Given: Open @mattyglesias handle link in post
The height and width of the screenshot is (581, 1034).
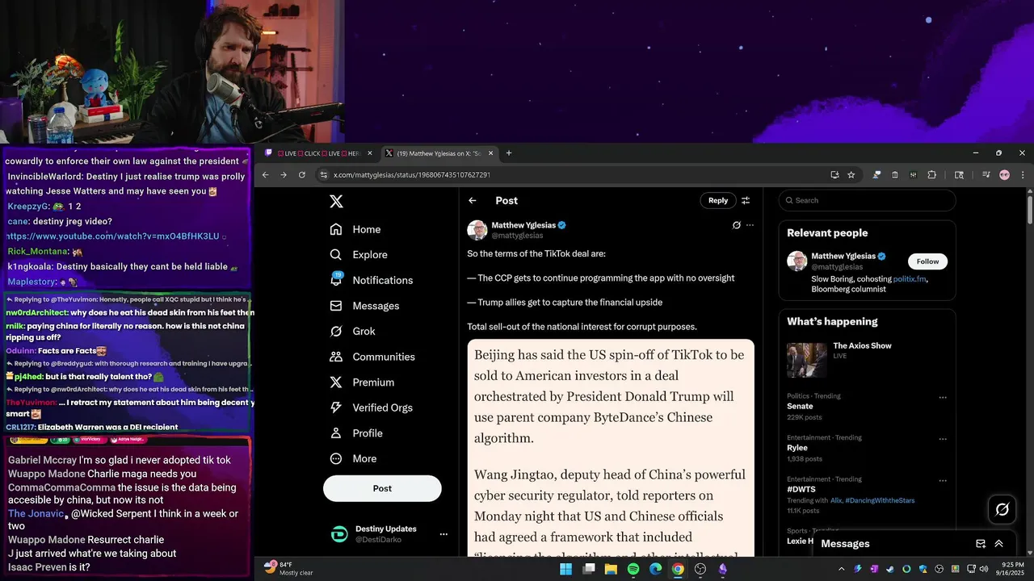Looking at the screenshot, I should click(517, 236).
